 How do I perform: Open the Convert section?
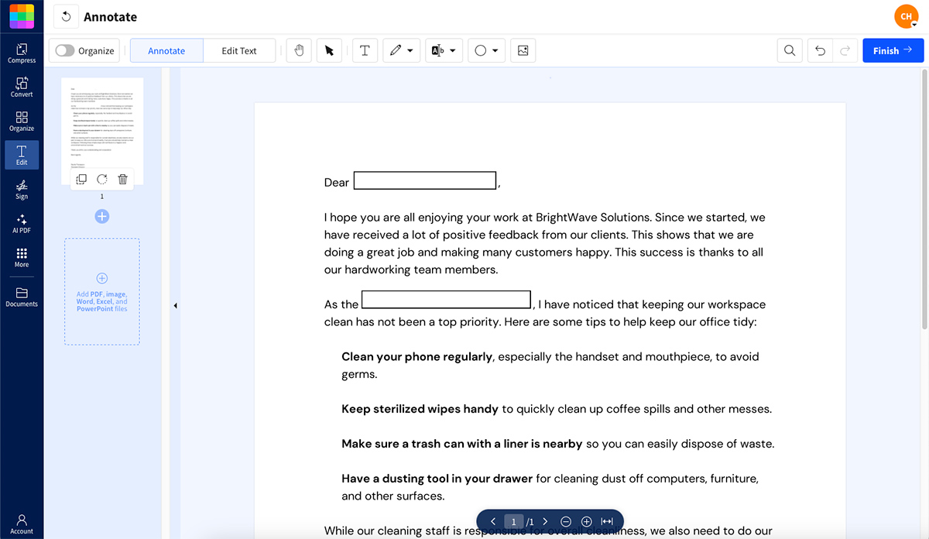(x=21, y=85)
